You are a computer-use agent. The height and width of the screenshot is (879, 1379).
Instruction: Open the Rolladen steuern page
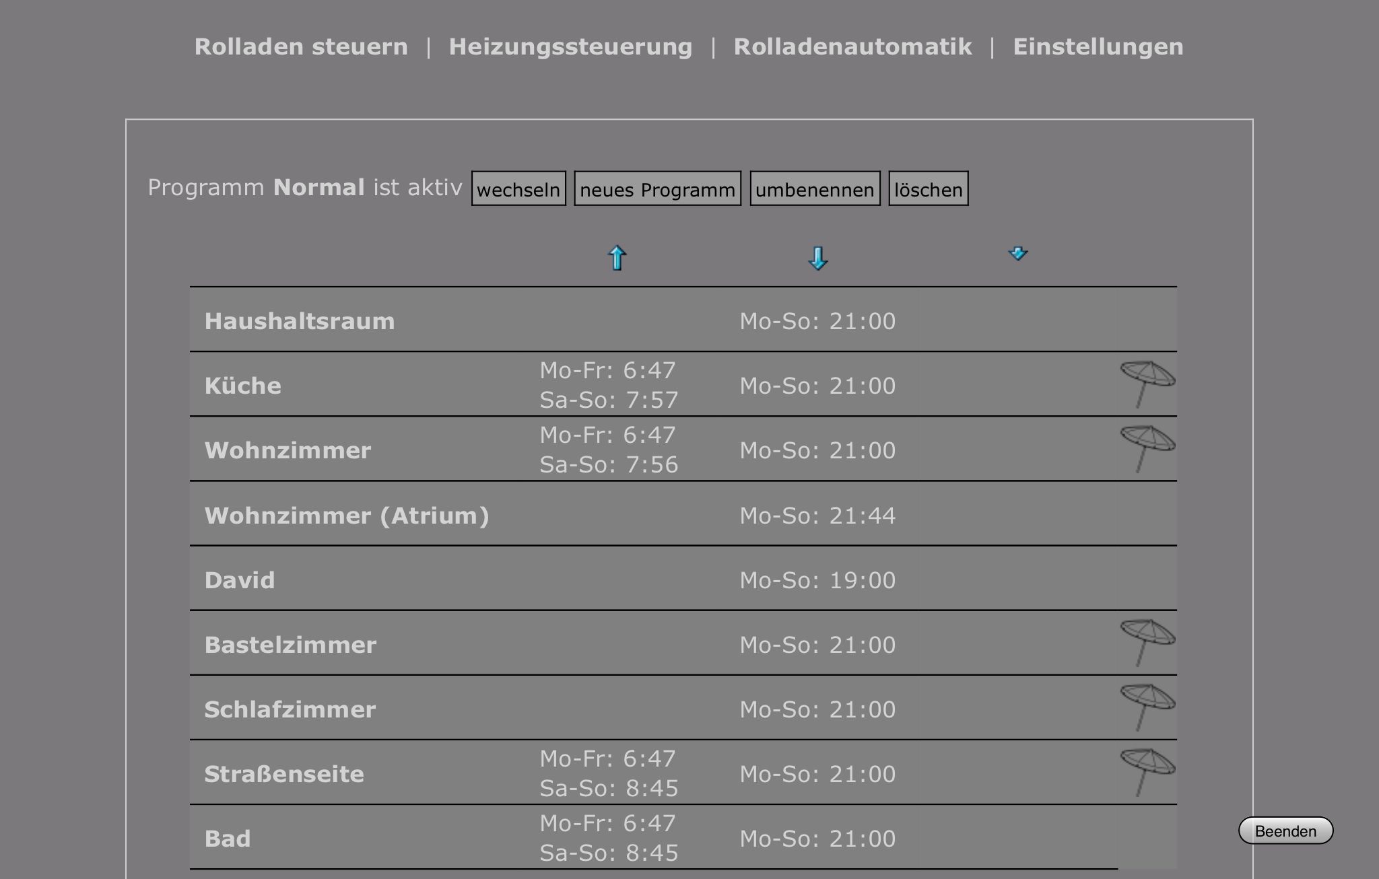(301, 47)
